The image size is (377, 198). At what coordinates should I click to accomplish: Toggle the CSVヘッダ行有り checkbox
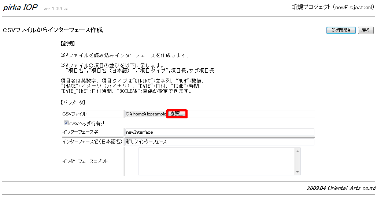click(x=66, y=123)
